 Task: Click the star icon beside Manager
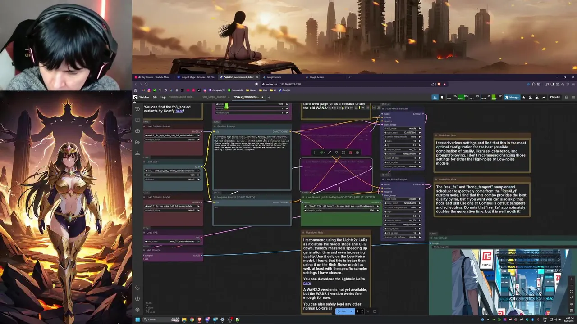tap(524, 97)
